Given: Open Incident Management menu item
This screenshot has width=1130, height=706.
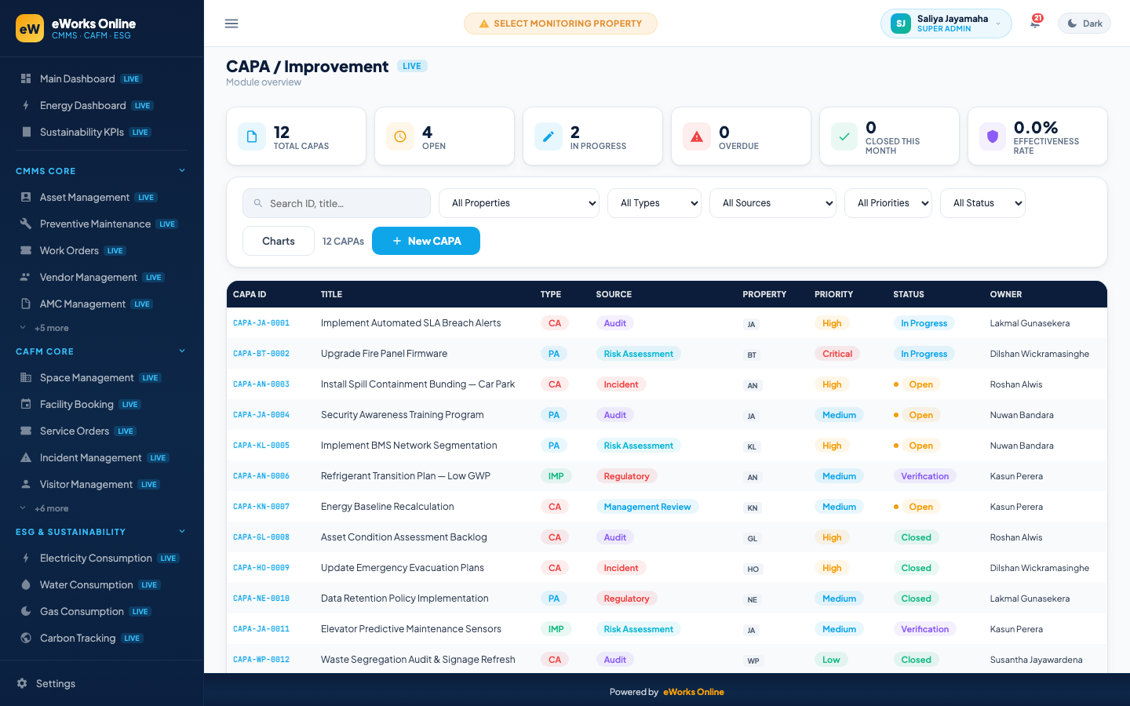Looking at the screenshot, I should pyautogui.click(x=102, y=457).
